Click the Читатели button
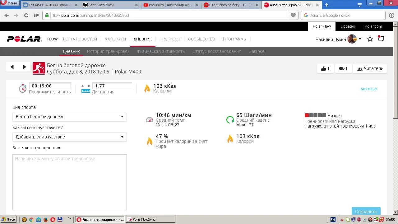 (370, 69)
